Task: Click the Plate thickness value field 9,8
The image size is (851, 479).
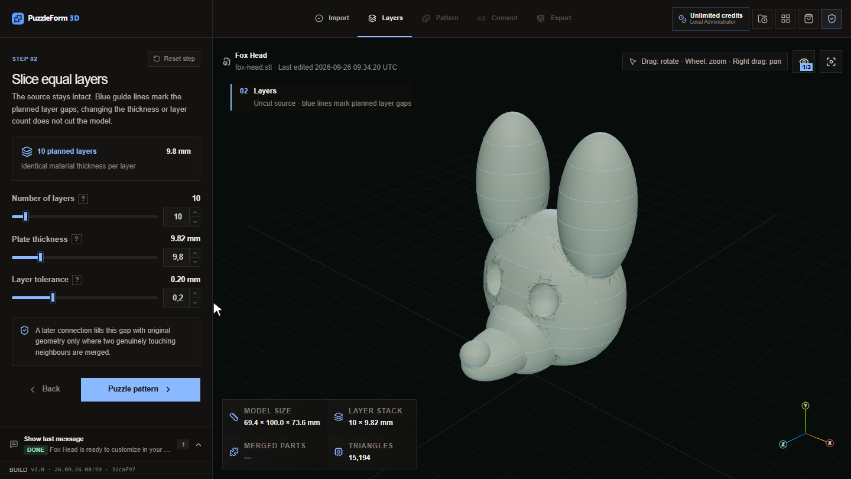Action: pos(177,257)
